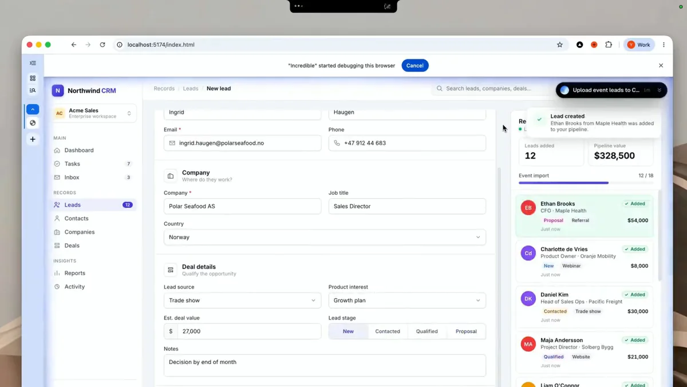
Task: Set lead stage to Qualified
Action: coord(427,331)
